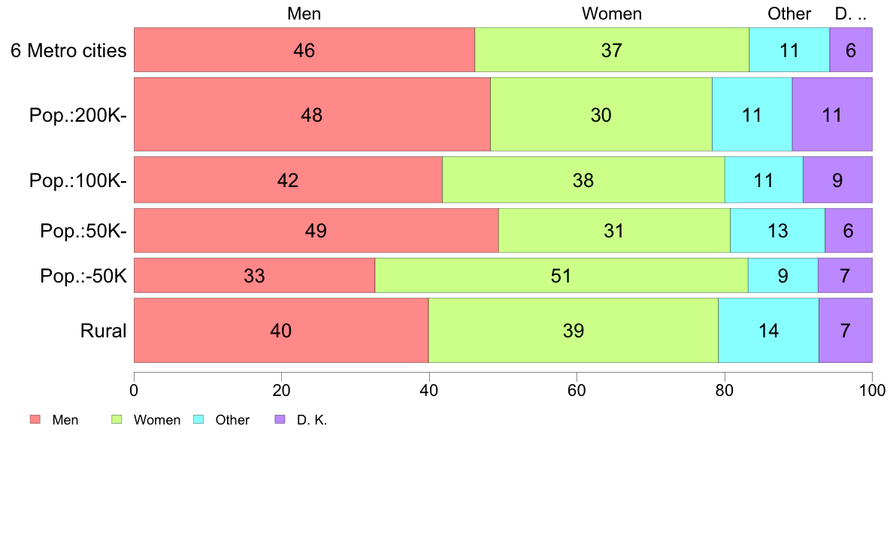Click the truncated D. .. header at top right
Image resolution: width=893 pixels, height=553 pixels.
[x=851, y=14]
